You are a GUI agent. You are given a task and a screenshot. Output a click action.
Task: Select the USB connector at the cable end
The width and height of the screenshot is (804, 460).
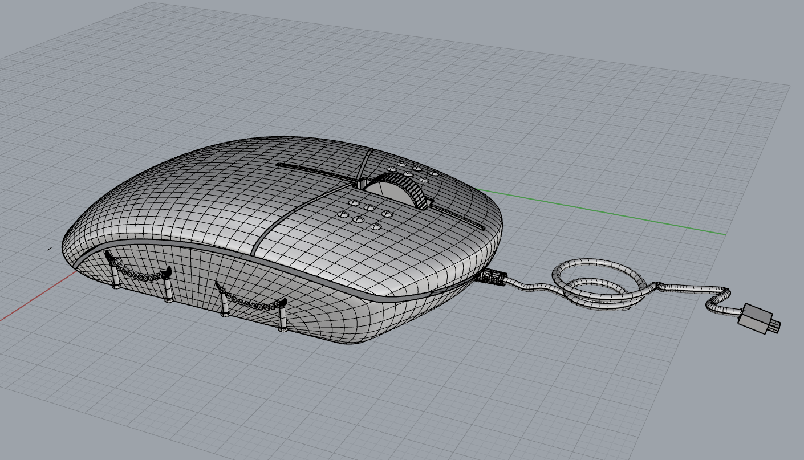click(759, 320)
